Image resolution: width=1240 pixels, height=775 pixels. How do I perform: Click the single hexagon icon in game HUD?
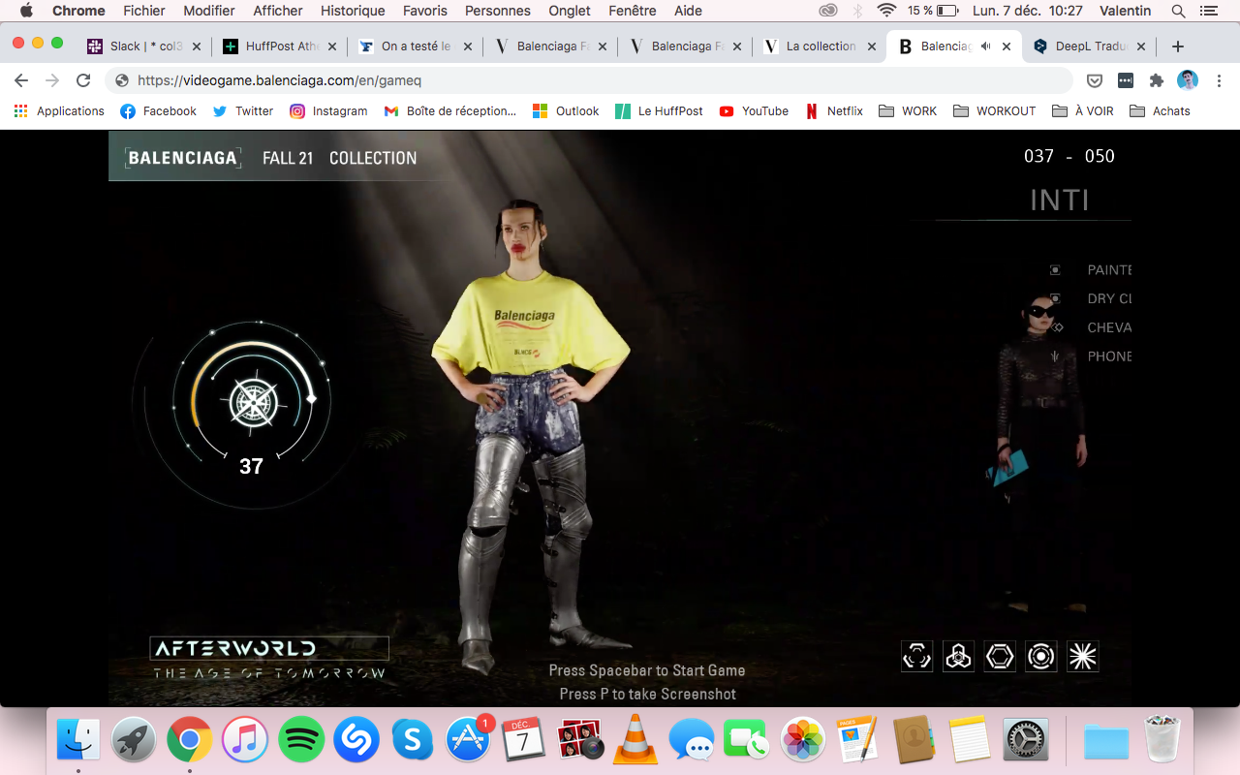point(1000,656)
